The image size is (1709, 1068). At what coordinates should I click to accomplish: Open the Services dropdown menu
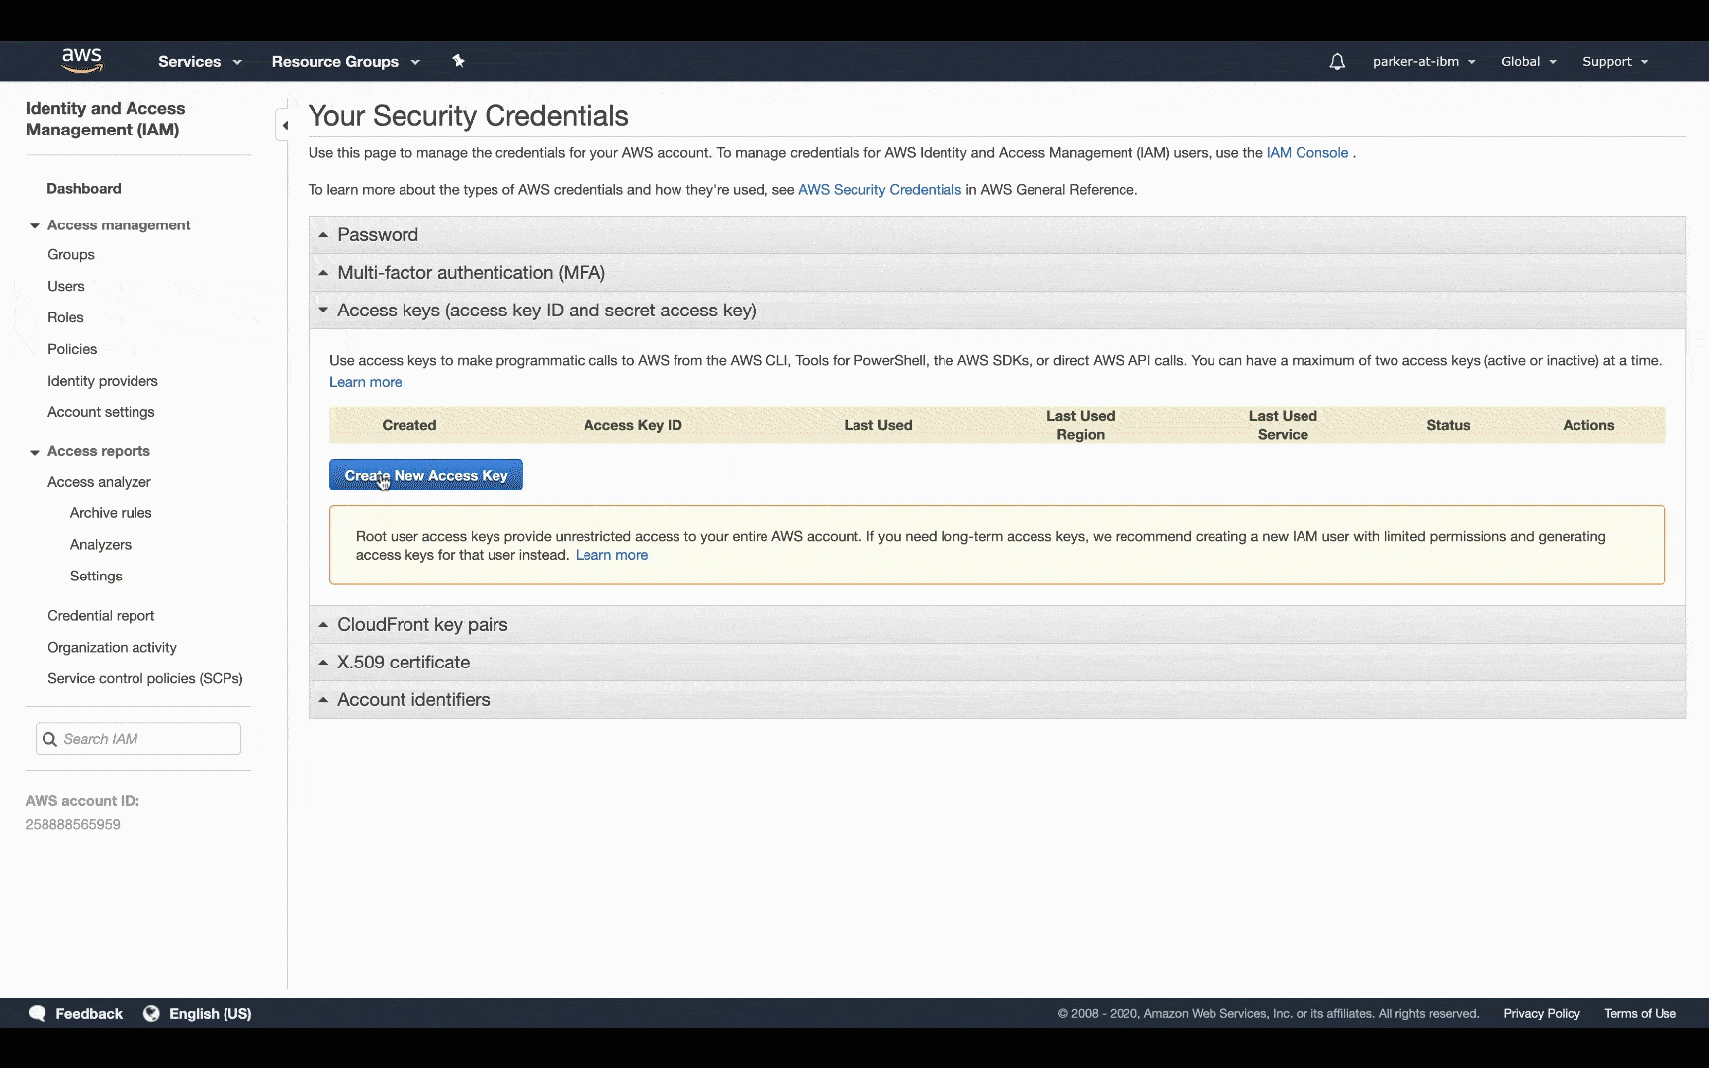pos(200,61)
